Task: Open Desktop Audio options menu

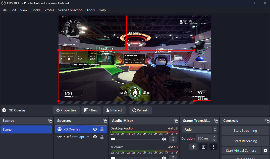Action: [173, 139]
